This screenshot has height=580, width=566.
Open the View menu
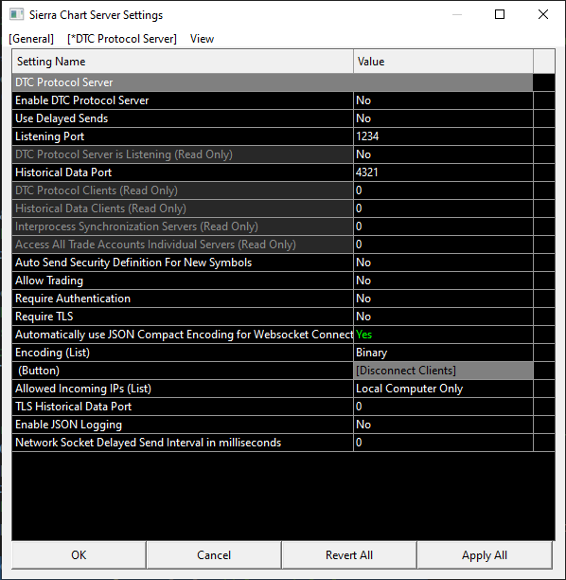click(x=202, y=39)
